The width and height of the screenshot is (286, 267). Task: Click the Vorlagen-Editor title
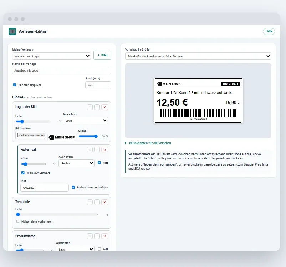click(32, 31)
